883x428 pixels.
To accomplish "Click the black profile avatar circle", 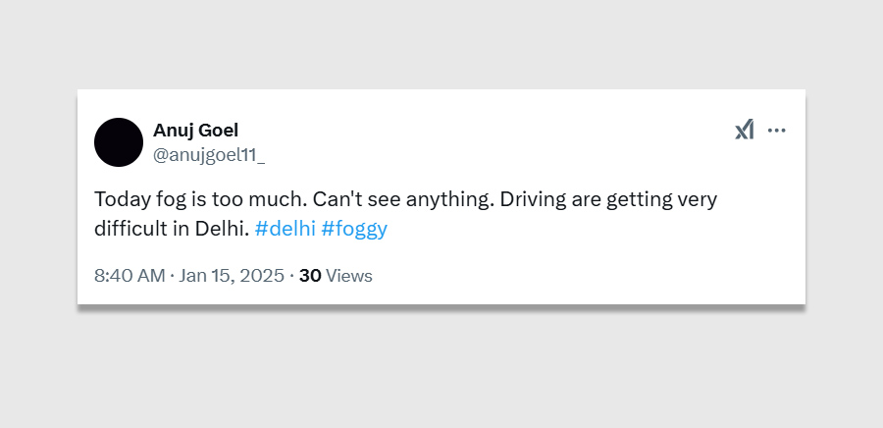I will click(x=119, y=142).
